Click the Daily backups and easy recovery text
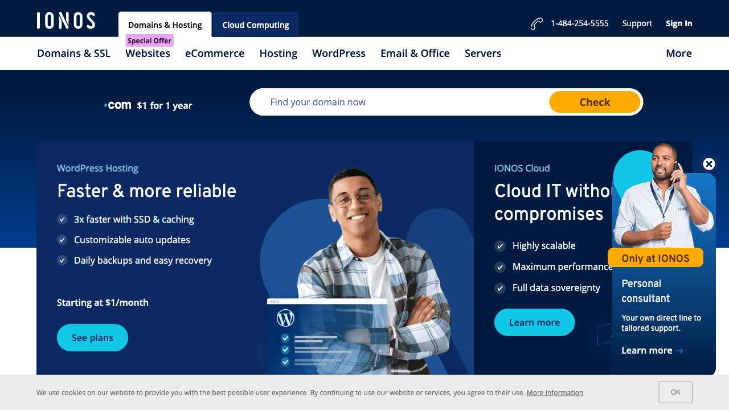Image resolution: width=729 pixels, height=410 pixels. [143, 260]
